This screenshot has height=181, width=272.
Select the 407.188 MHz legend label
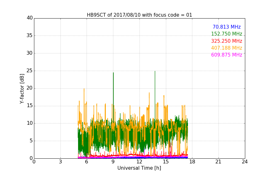click(x=227, y=48)
